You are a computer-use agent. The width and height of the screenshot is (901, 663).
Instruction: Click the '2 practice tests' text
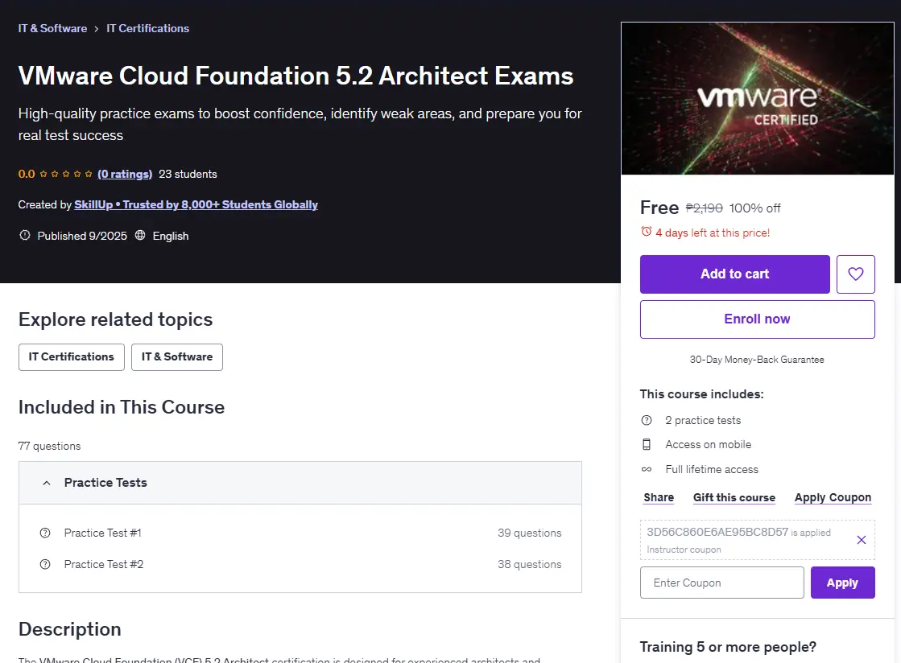(703, 420)
